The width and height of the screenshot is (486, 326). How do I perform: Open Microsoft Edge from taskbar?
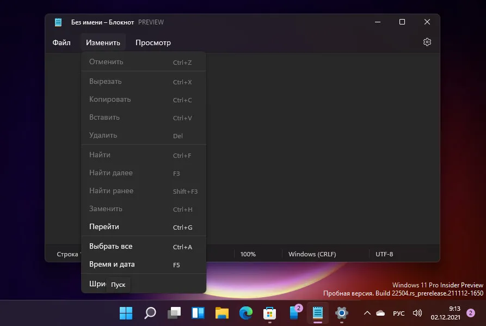pyautogui.click(x=246, y=313)
